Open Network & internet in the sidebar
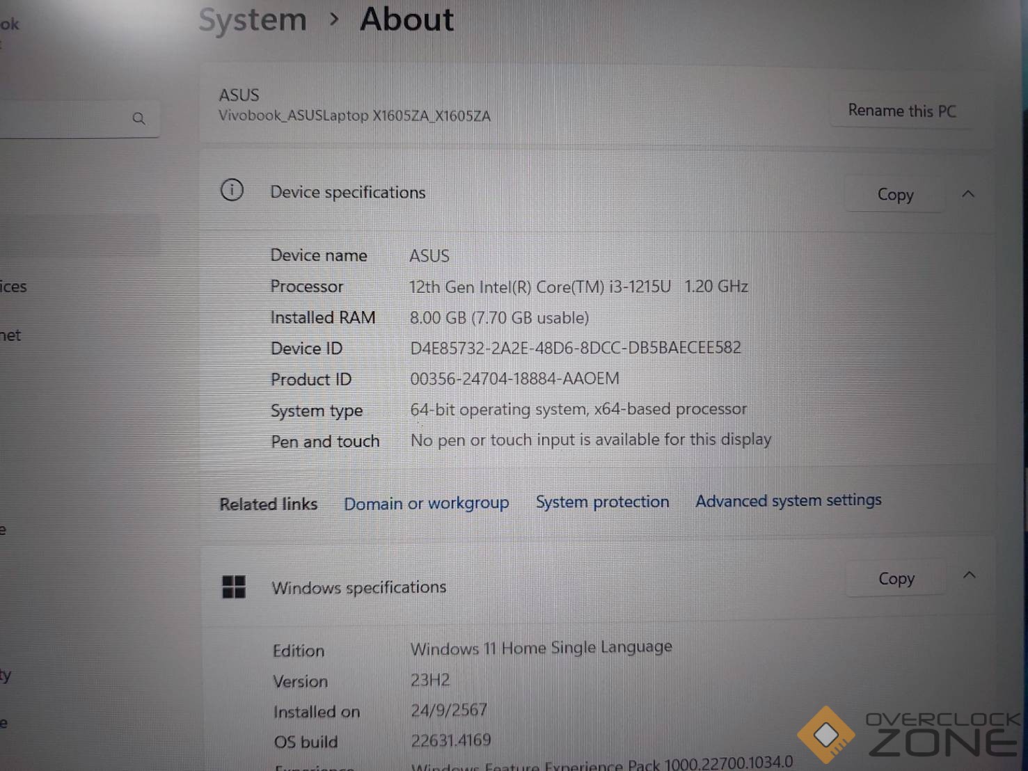Viewport: 1028px width, 771px height. [x=11, y=335]
